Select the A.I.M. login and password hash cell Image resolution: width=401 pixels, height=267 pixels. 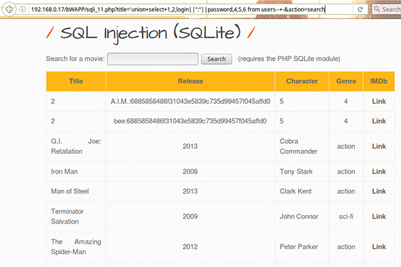tap(190, 101)
